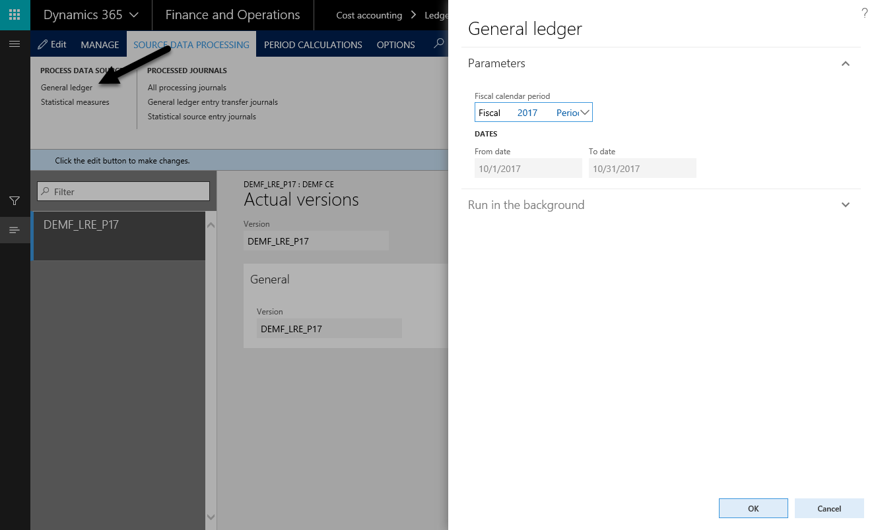876x530 pixels.
Task: Open the filter funnel icon in sidebar
Action: tap(15, 200)
